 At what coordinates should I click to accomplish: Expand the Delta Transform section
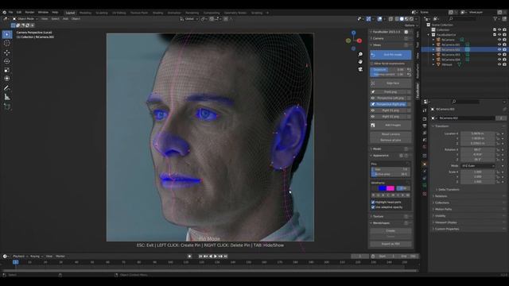pyautogui.click(x=449, y=189)
